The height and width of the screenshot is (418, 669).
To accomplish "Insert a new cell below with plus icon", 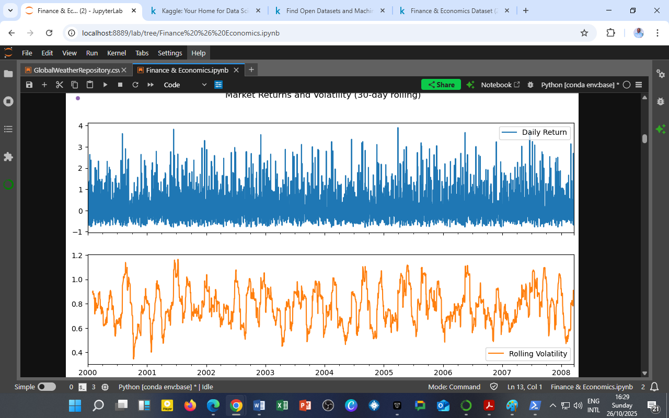I will (44, 85).
